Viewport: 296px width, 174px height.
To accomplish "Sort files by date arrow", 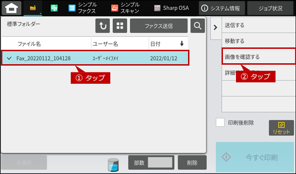I will [x=182, y=44].
